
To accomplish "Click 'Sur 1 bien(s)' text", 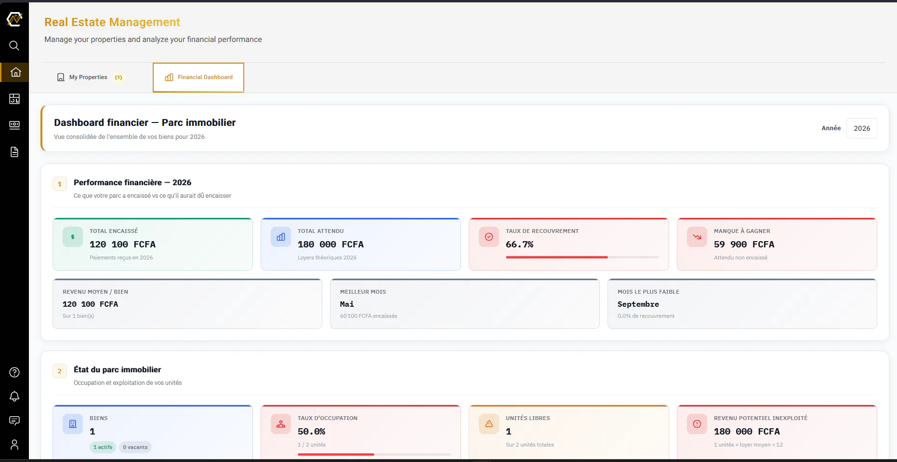I will [x=78, y=316].
